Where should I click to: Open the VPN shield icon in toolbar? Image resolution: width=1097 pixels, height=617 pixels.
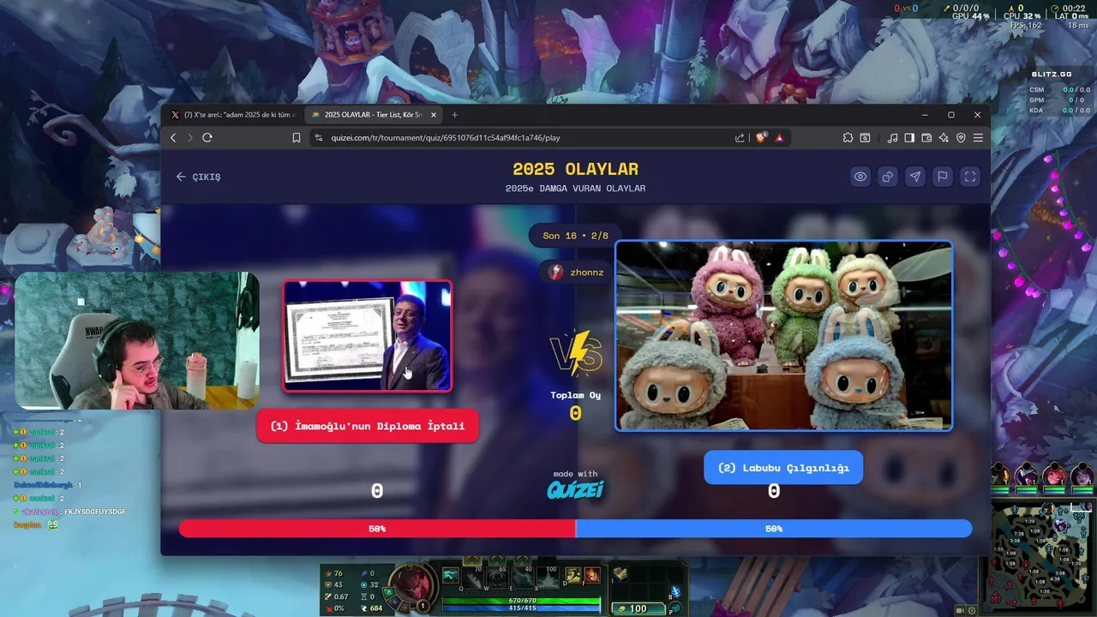(x=961, y=138)
